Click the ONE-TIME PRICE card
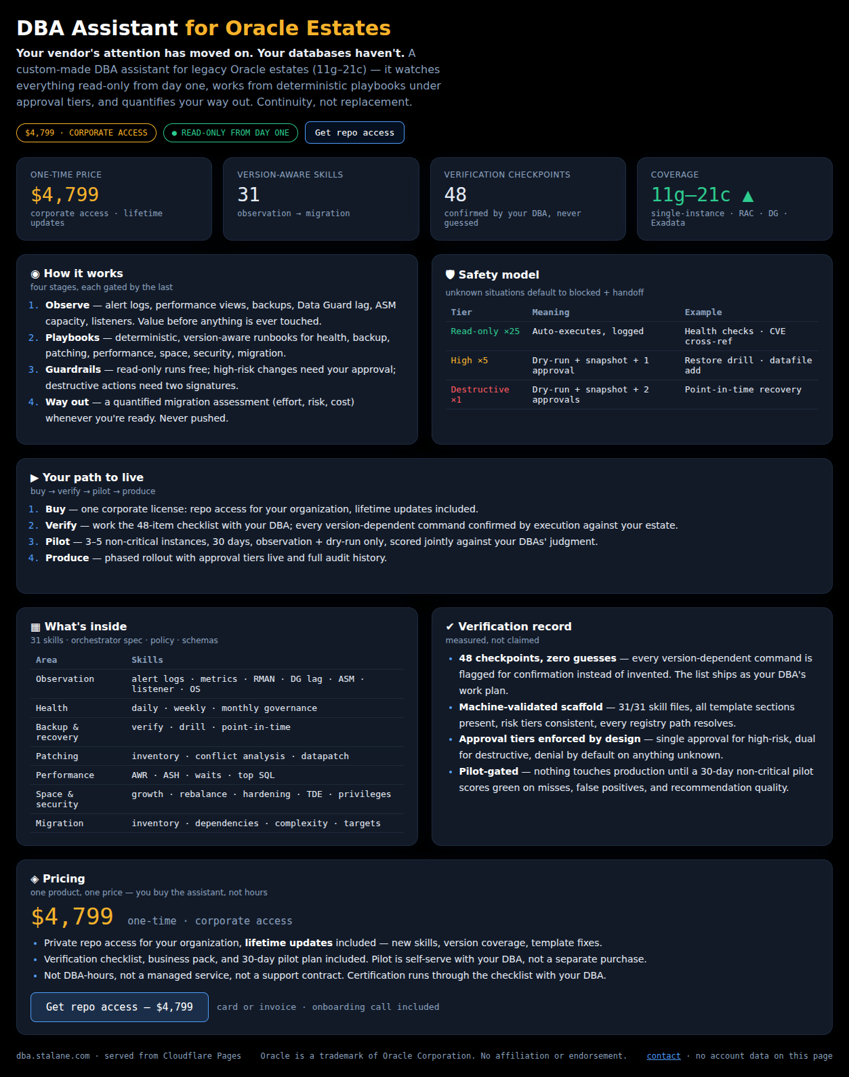Image resolution: width=849 pixels, height=1077 pixels. tap(114, 199)
